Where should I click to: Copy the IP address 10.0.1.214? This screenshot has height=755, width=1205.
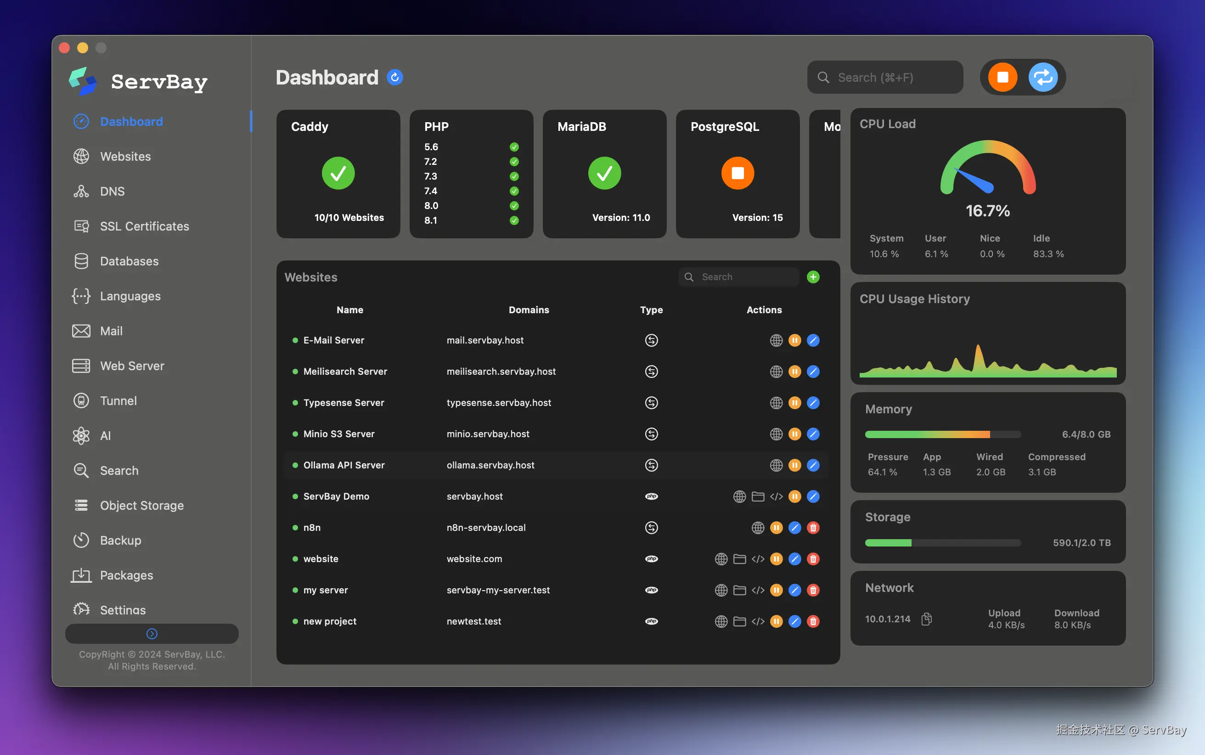click(926, 619)
